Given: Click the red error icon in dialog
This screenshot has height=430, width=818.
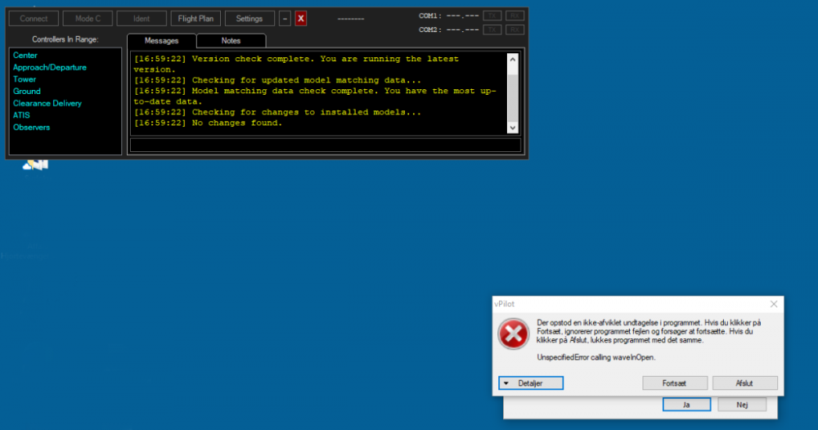Looking at the screenshot, I should coord(514,334).
